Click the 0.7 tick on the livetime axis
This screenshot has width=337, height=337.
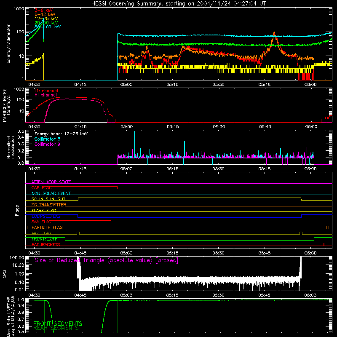[21, 319]
